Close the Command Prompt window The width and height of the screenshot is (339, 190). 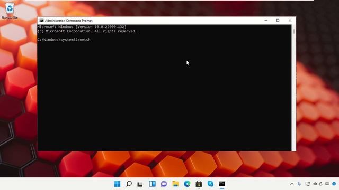[x=290, y=21]
